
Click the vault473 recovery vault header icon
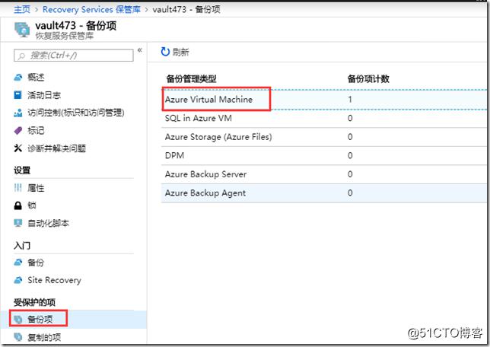point(22,30)
